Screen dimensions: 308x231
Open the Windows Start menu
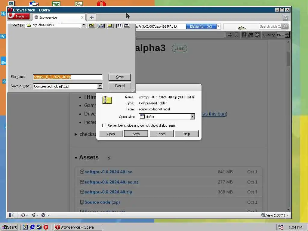tap(9, 227)
